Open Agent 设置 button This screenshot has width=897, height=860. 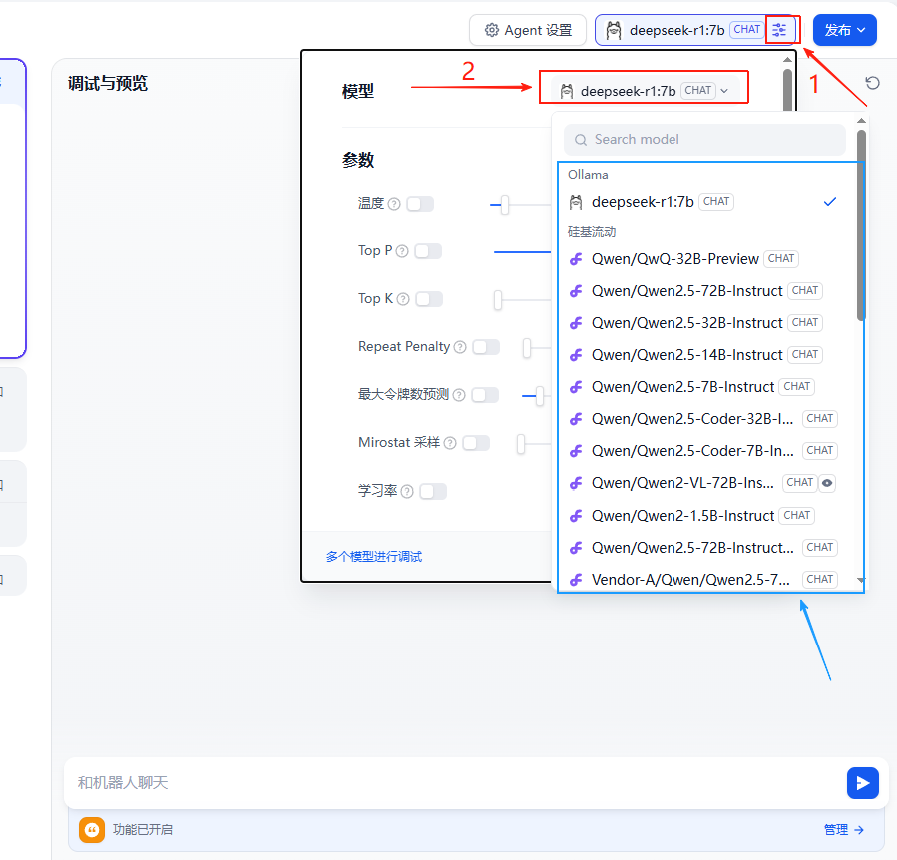pyautogui.click(x=527, y=30)
